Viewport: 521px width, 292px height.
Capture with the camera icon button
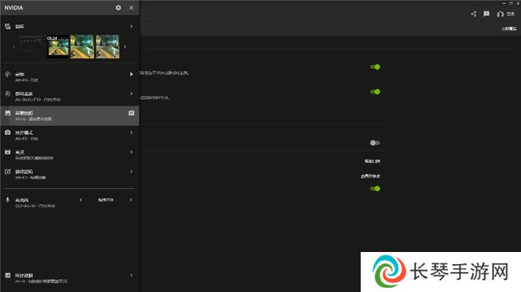(131, 113)
